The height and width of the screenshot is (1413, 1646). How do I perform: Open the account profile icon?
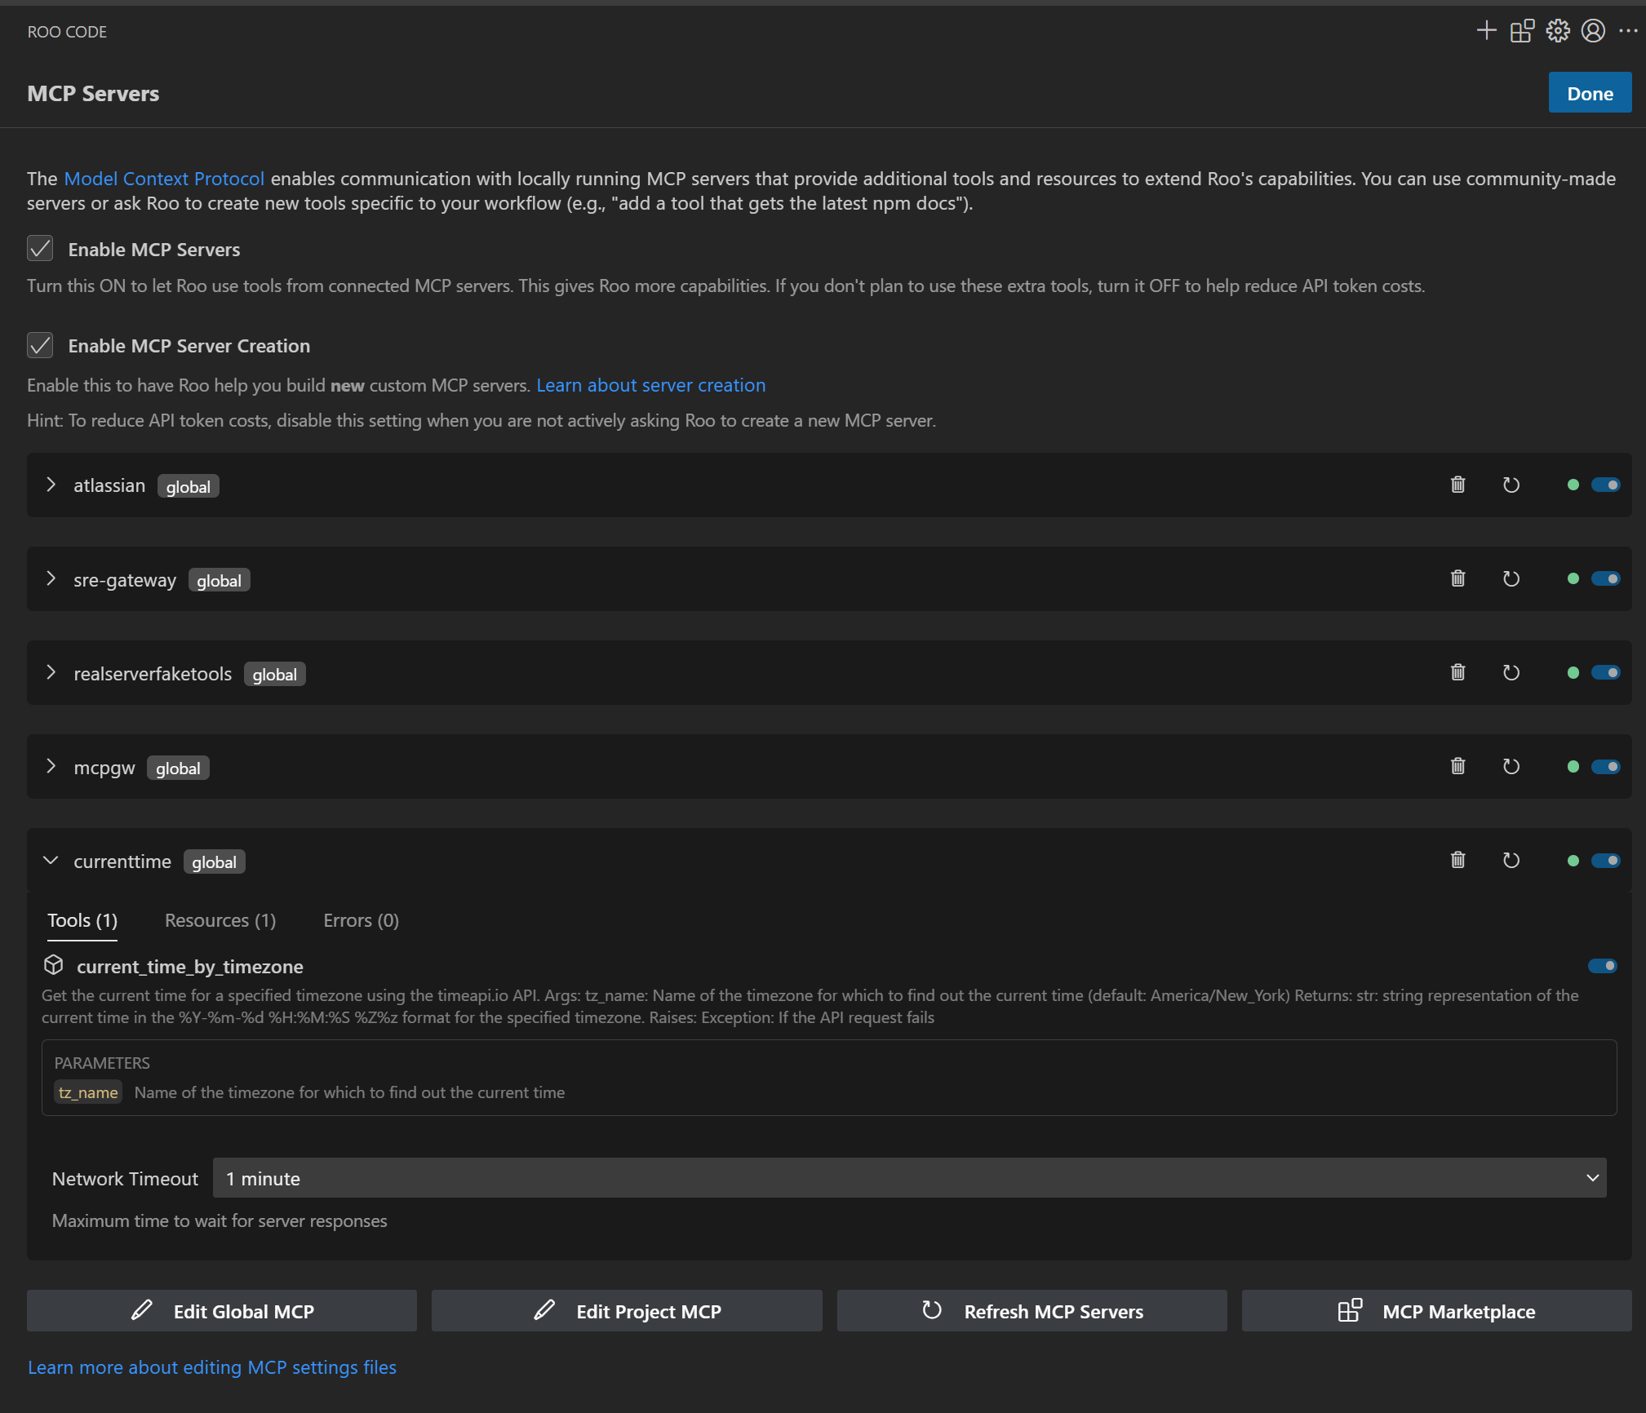pyautogui.click(x=1592, y=31)
